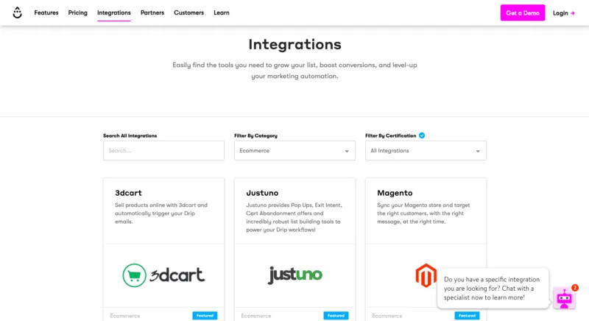
Task: Click the chat message about specific integration
Action: (493, 289)
